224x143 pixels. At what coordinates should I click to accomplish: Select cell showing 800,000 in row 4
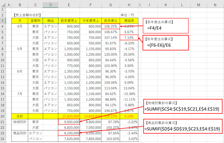(69, 26)
